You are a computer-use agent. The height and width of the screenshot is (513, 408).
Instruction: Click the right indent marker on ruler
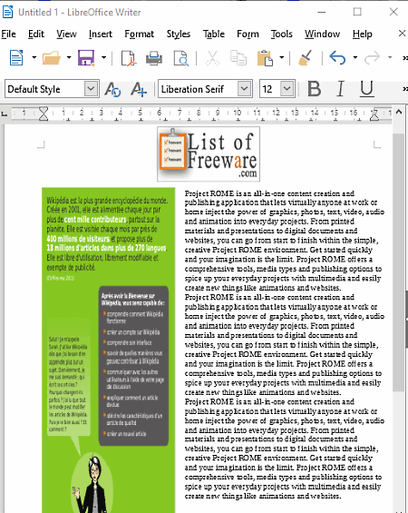(374, 116)
